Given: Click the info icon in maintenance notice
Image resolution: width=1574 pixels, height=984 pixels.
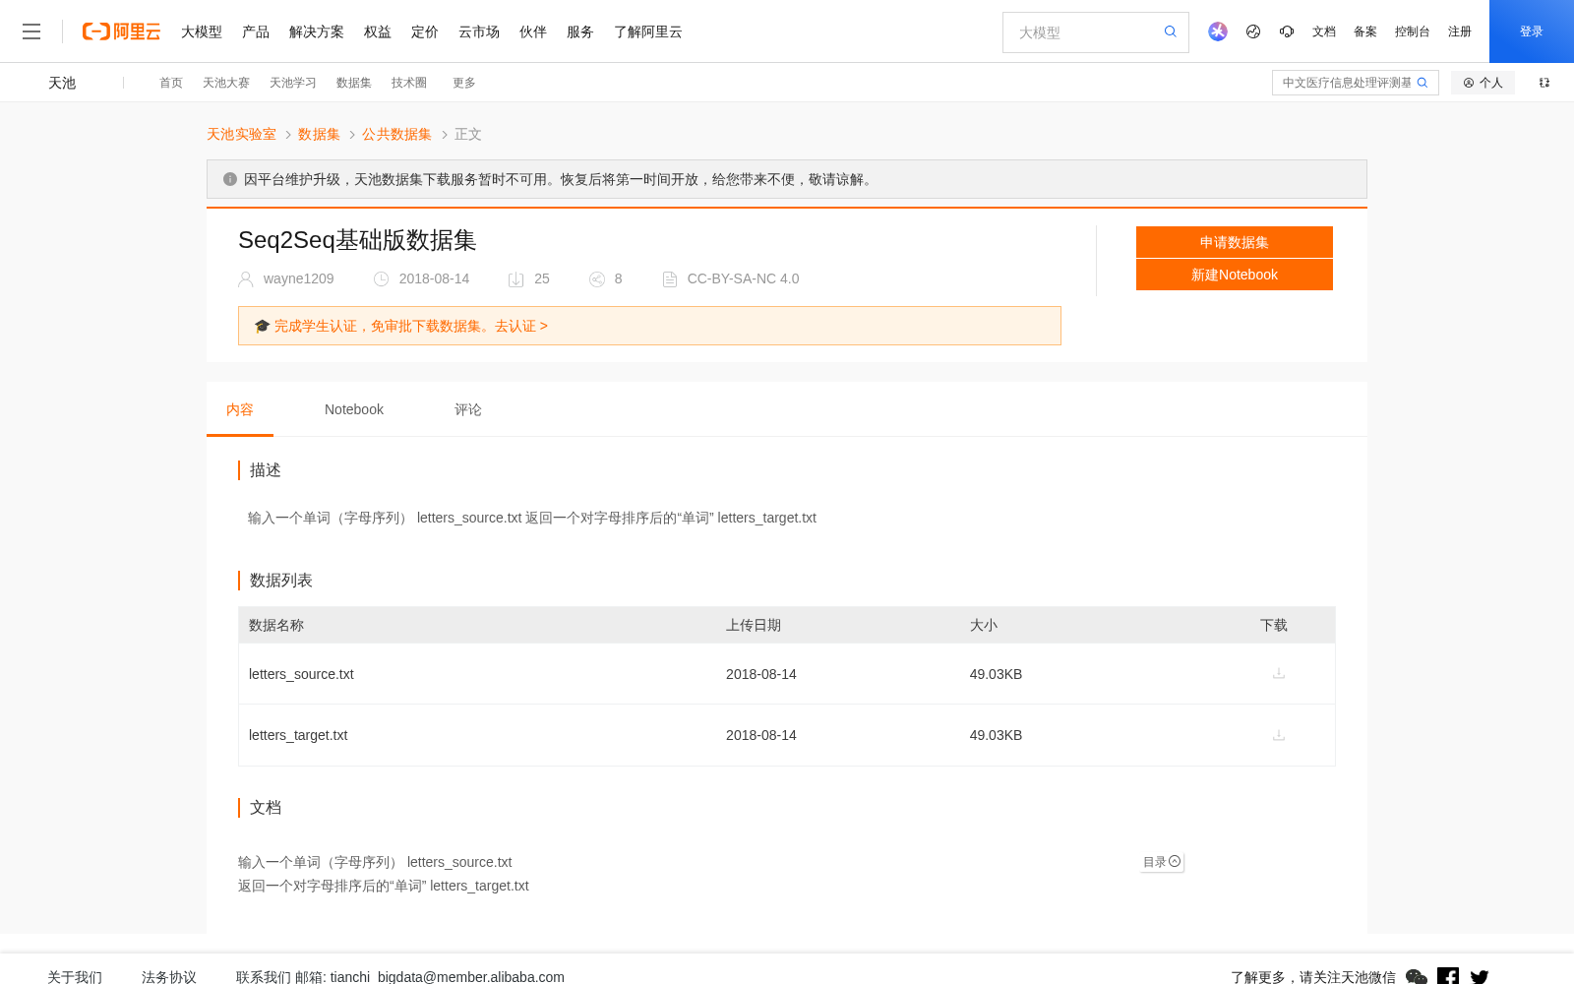Looking at the screenshot, I should [x=230, y=179].
